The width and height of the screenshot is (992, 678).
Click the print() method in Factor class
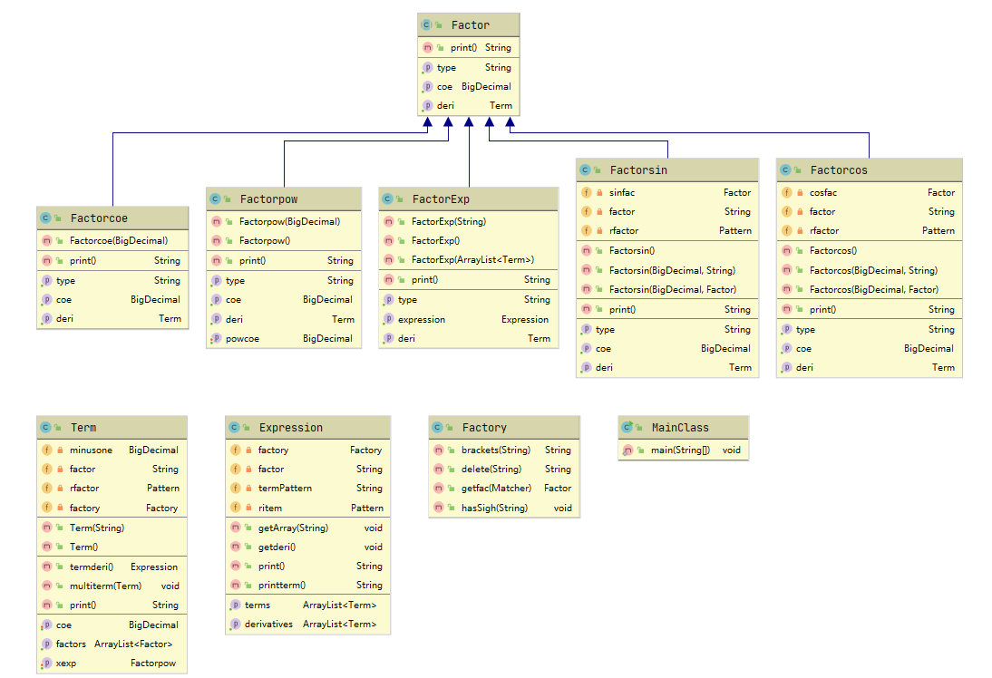pos(468,47)
